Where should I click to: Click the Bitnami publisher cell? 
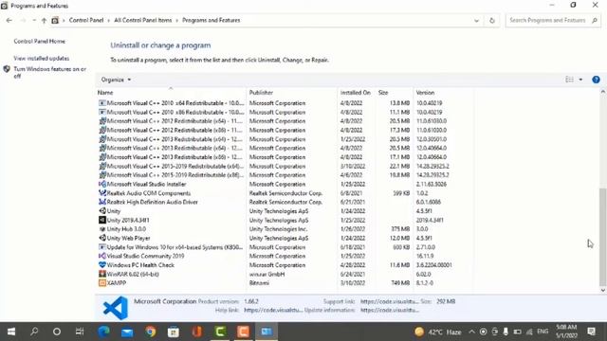(x=259, y=283)
